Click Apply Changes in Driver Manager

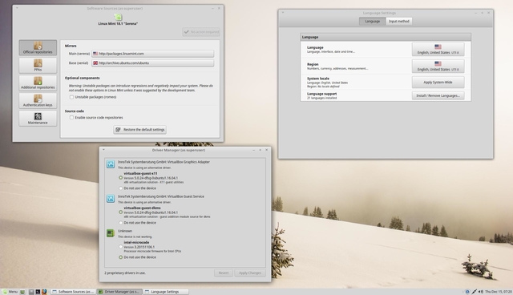click(250, 273)
